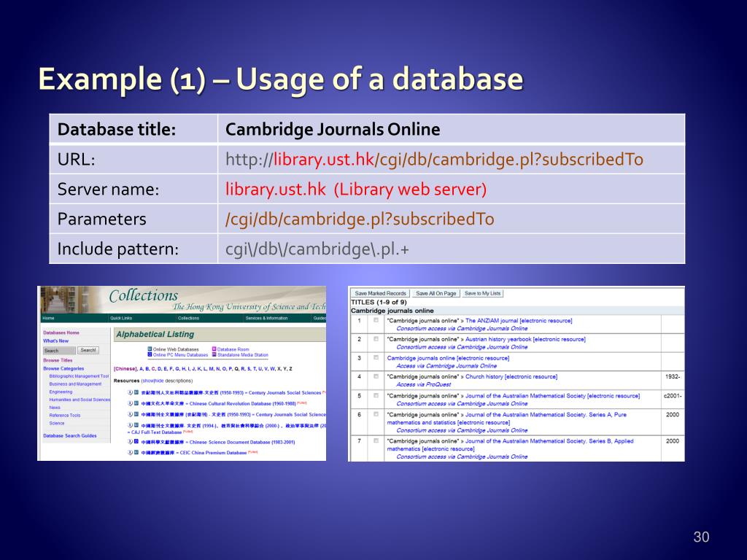This screenshot has width=747, height=560.
Task: Click the Save All On Page button
Action: tap(436, 293)
